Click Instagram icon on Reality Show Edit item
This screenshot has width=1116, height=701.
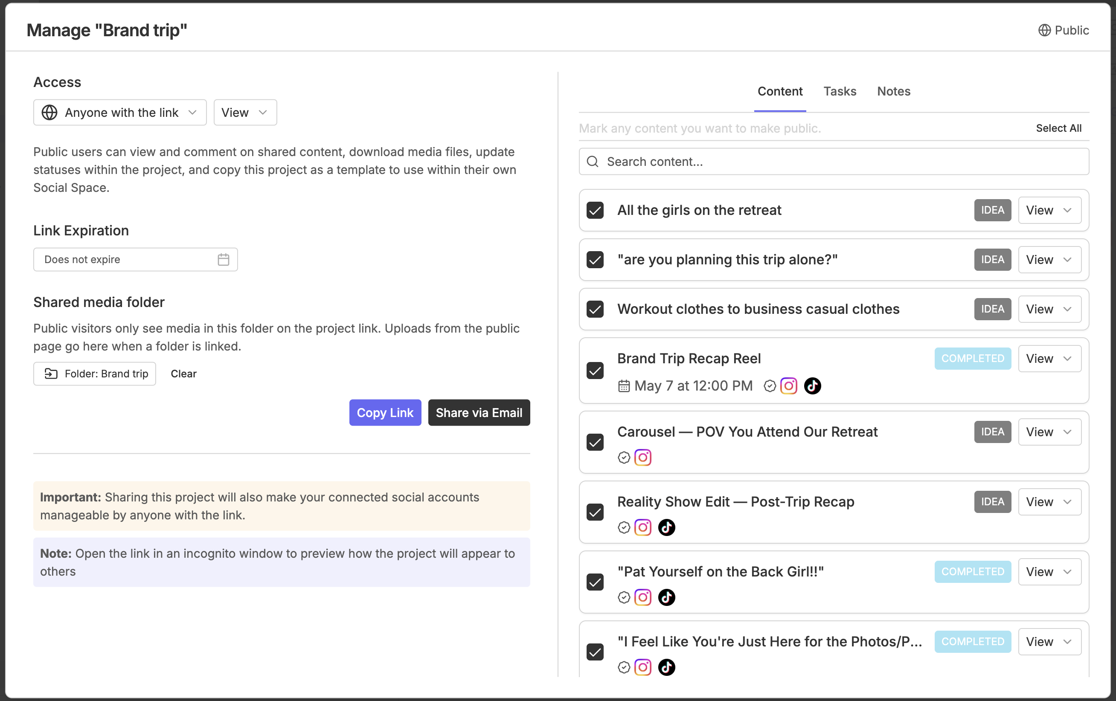click(x=643, y=528)
